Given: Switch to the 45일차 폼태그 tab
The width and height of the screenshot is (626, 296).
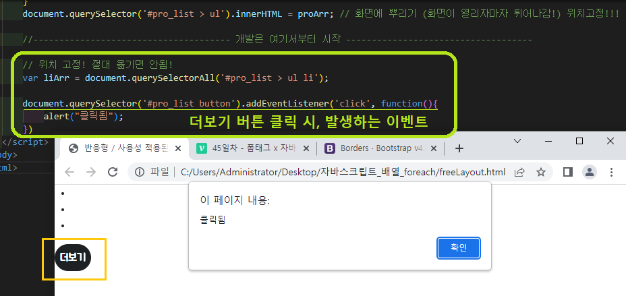Looking at the screenshot, I should pos(253,148).
